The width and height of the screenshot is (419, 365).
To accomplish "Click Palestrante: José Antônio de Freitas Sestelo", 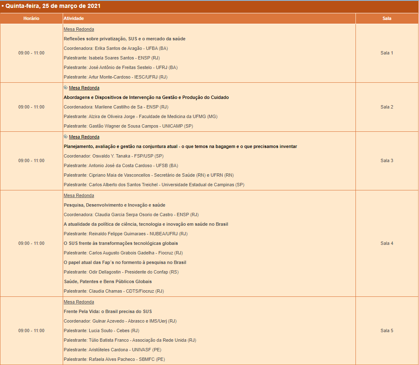I will coord(120,67).
